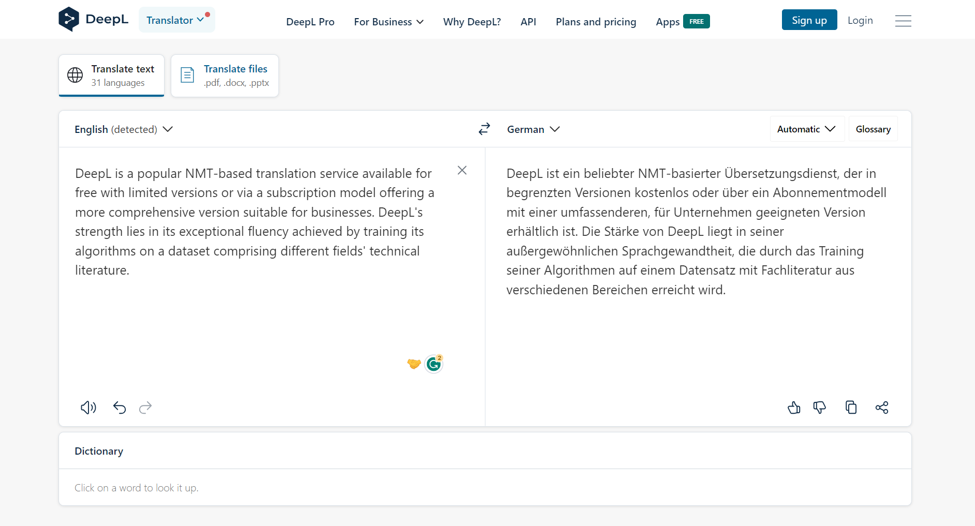The height and width of the screenshot is (526, 975).
Task: Open the Translator product dropdown
Action: (x=177, y=20)
